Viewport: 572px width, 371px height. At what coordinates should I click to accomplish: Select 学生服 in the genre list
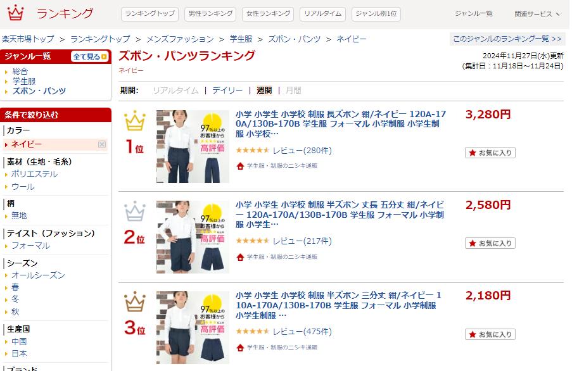click(24, 81)
